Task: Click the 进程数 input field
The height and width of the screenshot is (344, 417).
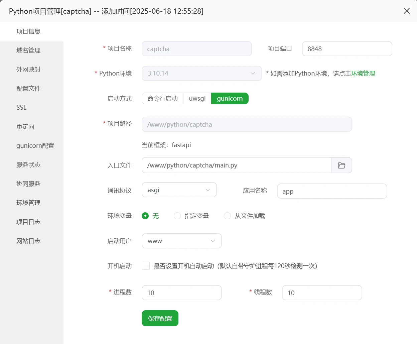Action: (x=181, y=293)
